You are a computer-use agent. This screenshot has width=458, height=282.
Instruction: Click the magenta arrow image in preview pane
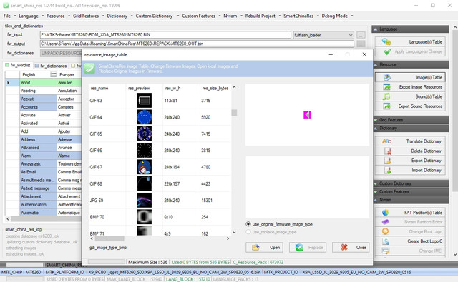307,115
